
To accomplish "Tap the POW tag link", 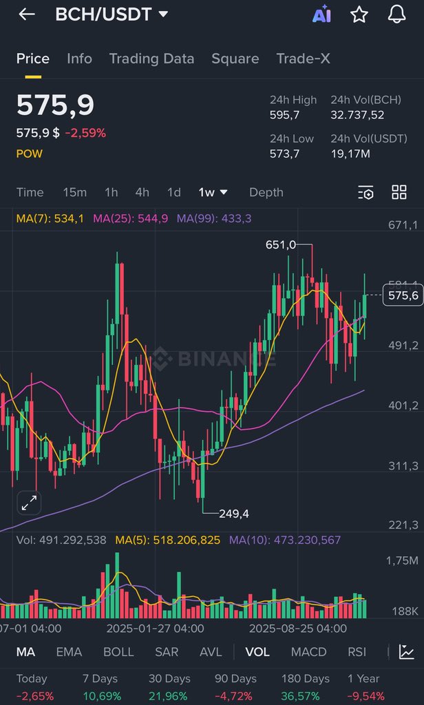I will tap(29, 154).
